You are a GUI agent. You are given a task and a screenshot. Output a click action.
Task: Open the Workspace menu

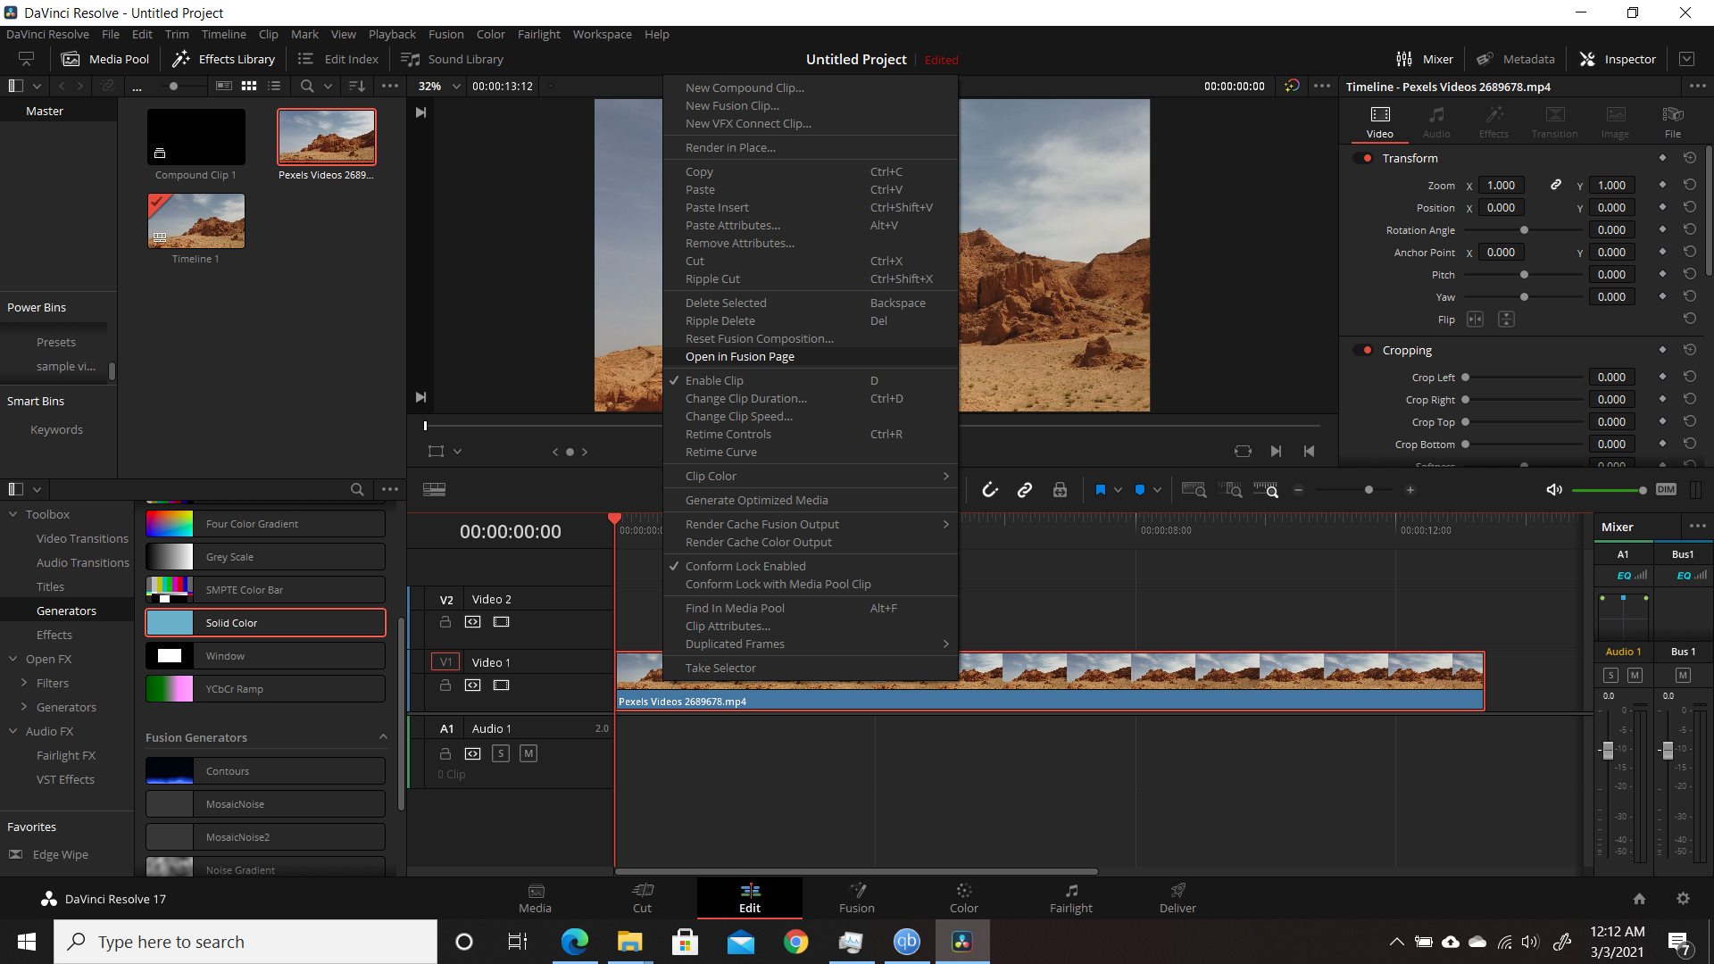[602, 34]
